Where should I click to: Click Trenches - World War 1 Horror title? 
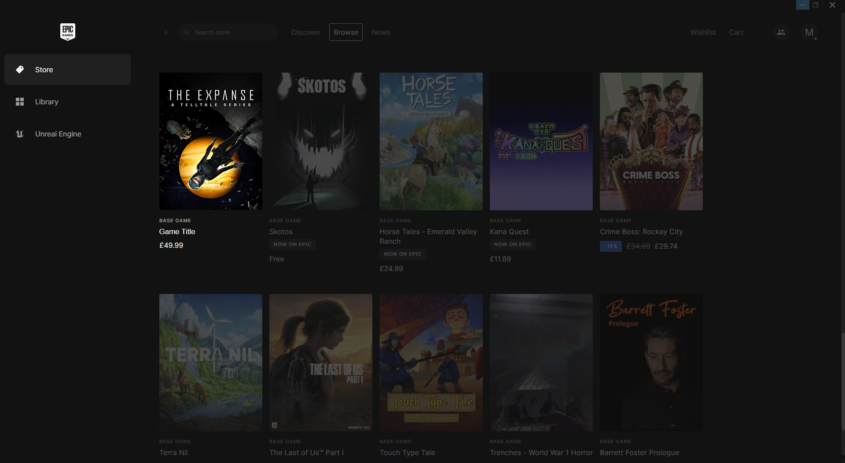click(x=541, y=452)
